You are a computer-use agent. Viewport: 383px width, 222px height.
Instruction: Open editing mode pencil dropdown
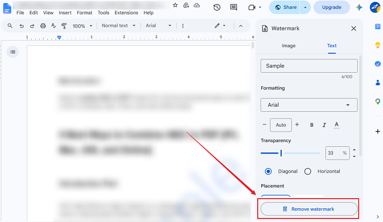(220, 25)
